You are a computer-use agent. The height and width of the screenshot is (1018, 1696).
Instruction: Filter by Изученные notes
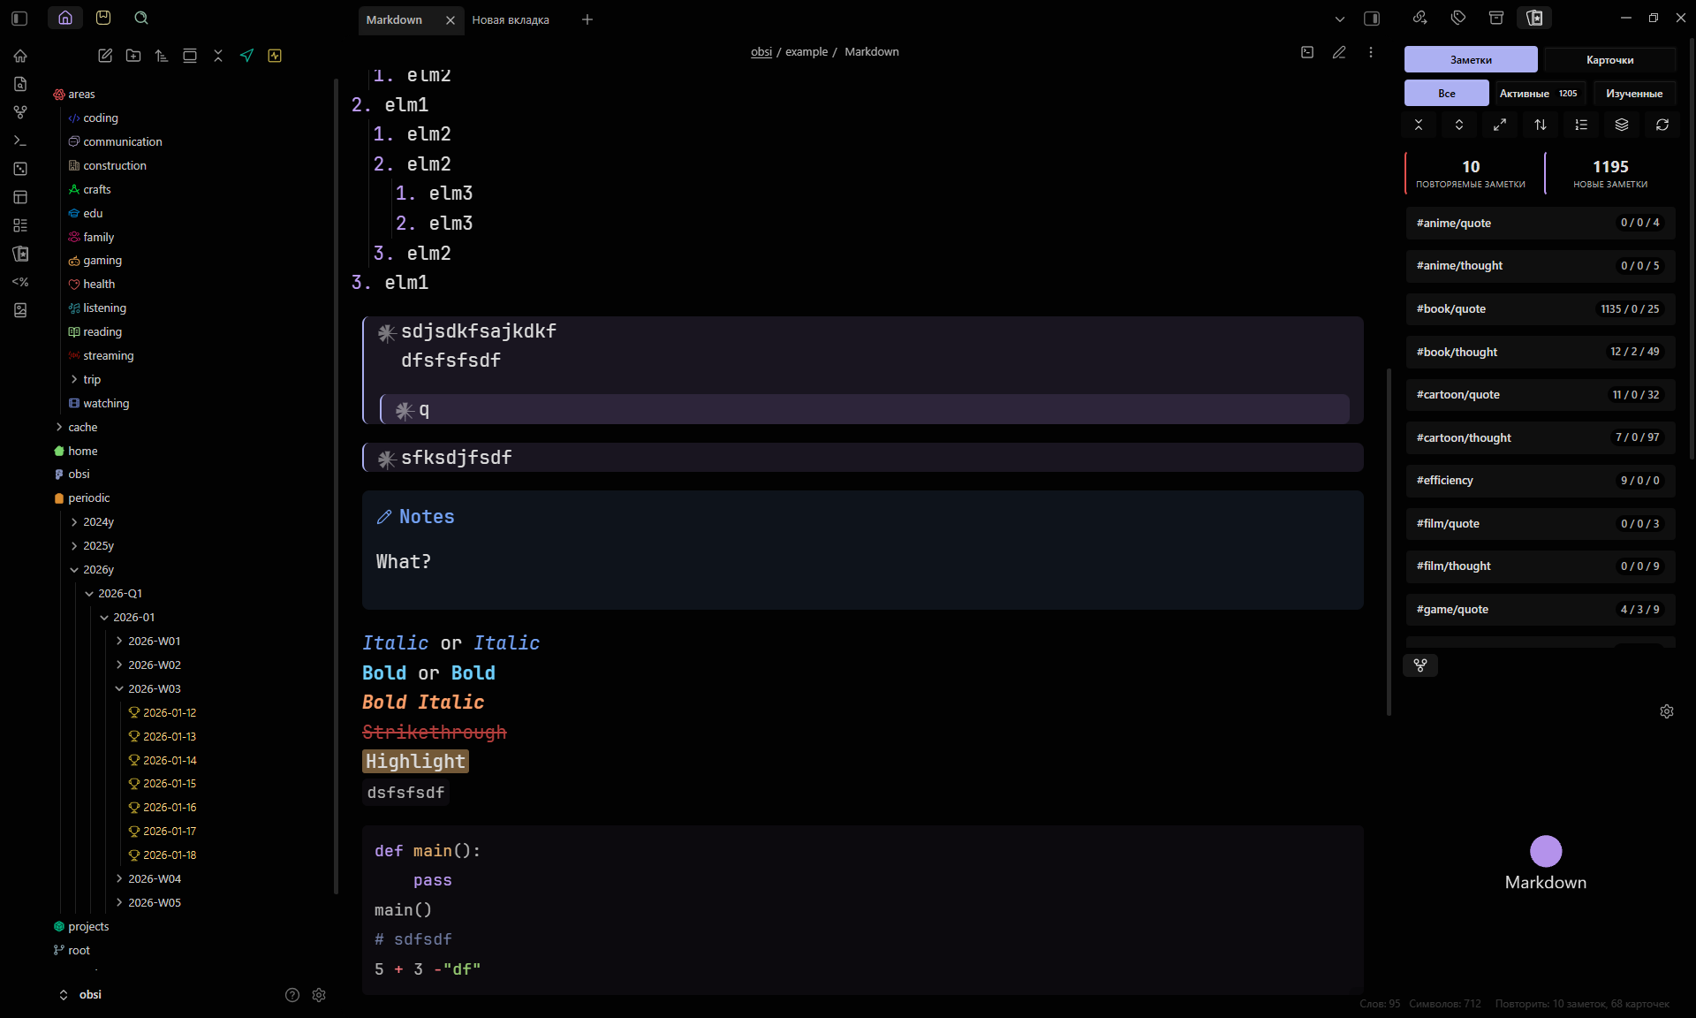(1634, 93)
